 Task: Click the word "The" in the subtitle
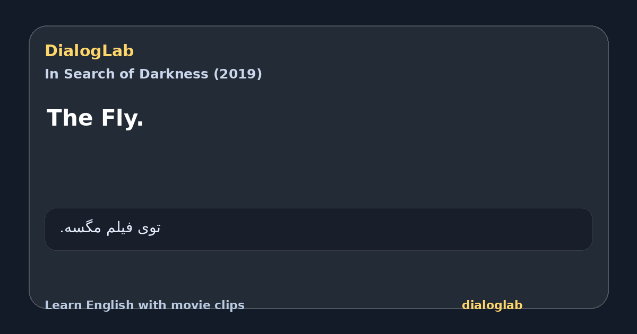pyautogui.click(x=71, y=118)
